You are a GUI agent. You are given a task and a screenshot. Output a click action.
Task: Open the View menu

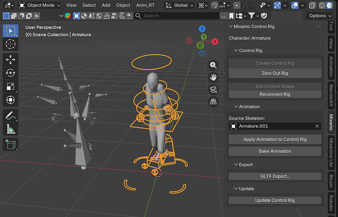click(x=71, y=5)
